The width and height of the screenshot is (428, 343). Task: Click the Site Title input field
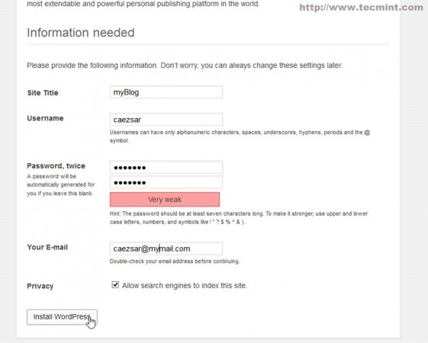pos(166,92)
